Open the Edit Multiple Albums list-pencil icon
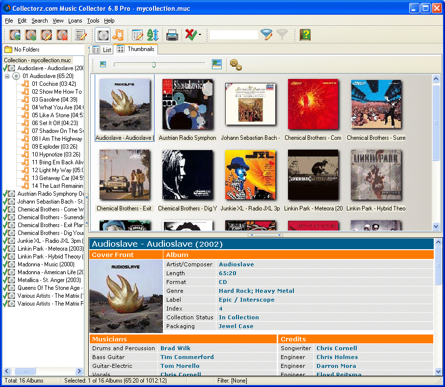445x387 pixels. [x=80, y=35]
